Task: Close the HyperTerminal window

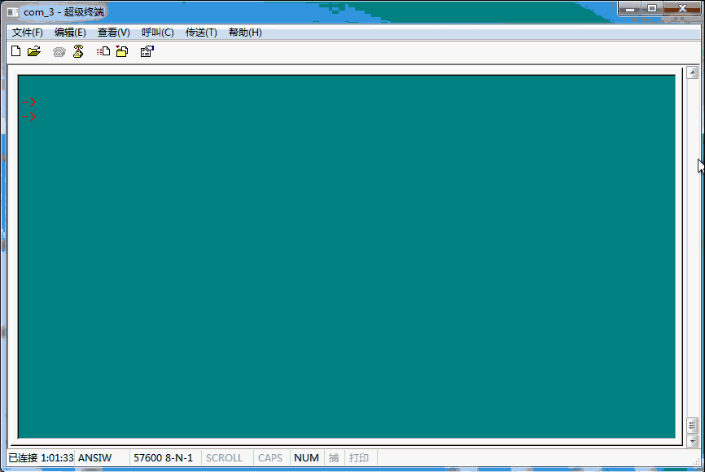Action: pyautogui.click(x=682, y=8)
